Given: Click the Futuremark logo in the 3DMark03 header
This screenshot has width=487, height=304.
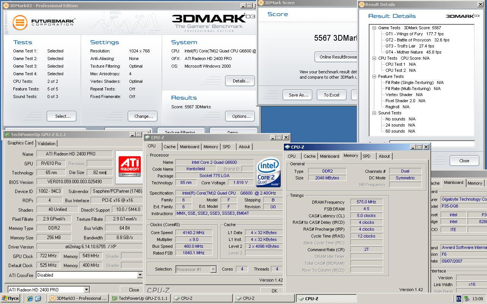Looking at the screenshot, I should click(43, 22).
